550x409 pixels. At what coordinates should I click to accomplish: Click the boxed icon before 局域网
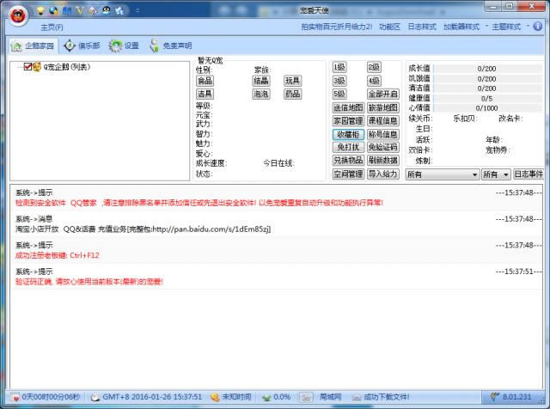click(x=306, y=398)
